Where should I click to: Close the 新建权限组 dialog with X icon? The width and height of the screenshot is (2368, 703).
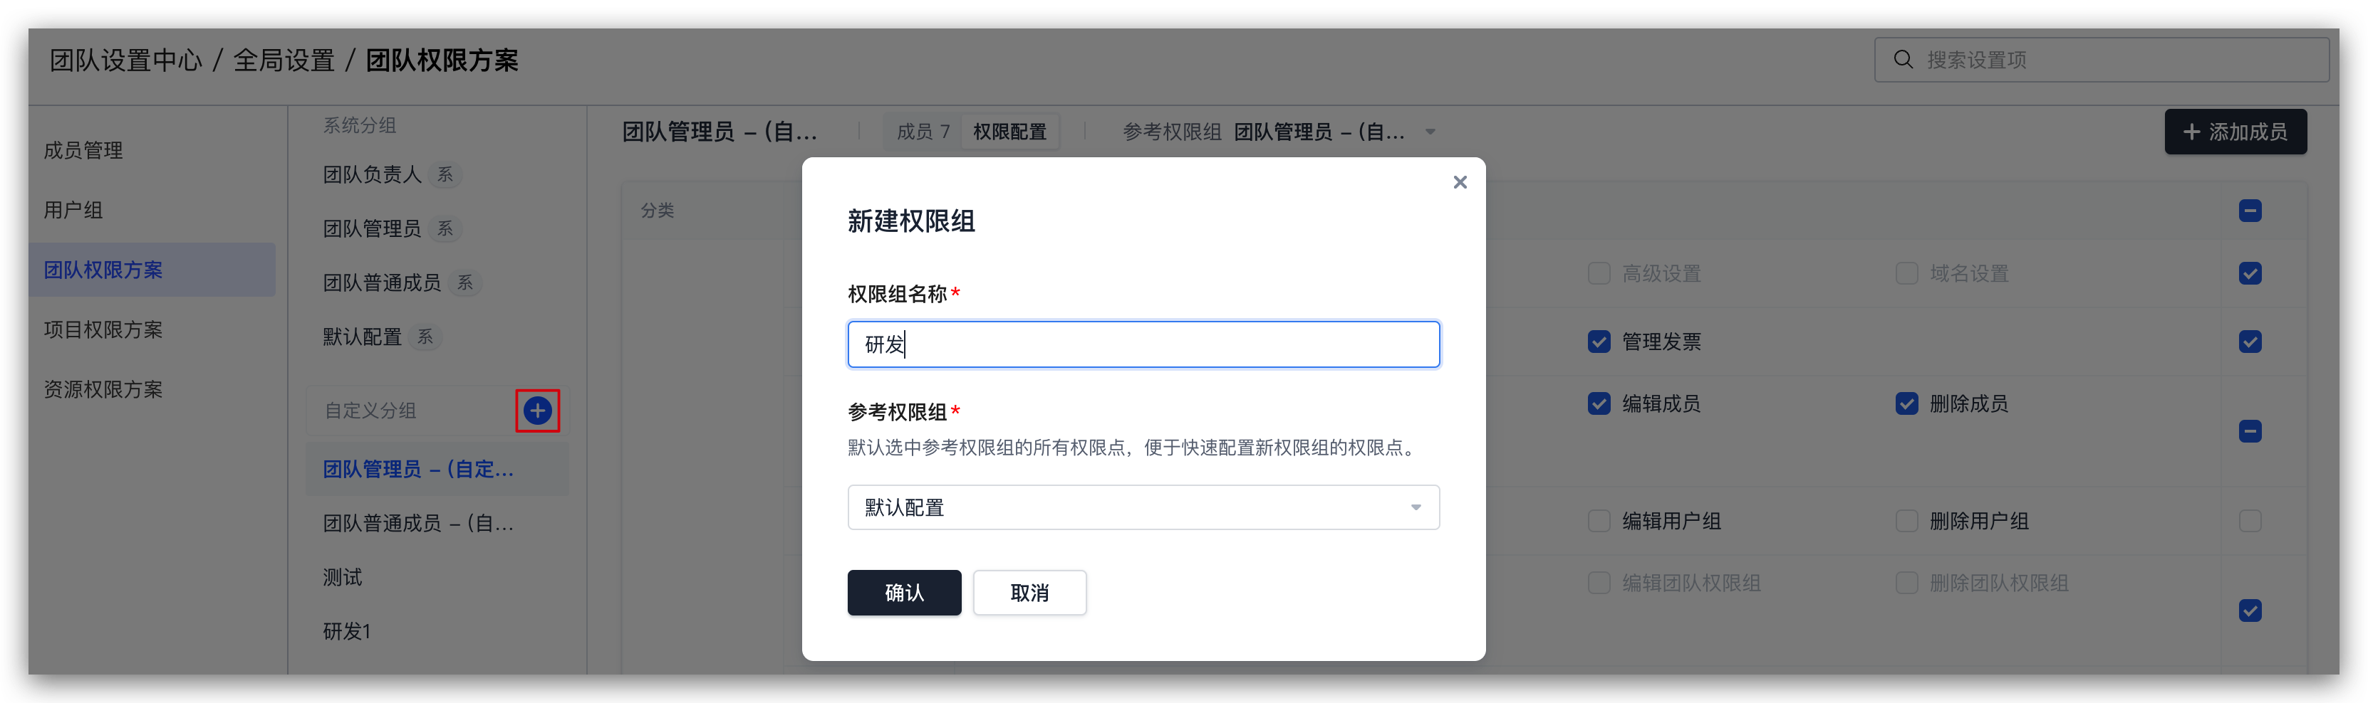tap(1460, 181)
